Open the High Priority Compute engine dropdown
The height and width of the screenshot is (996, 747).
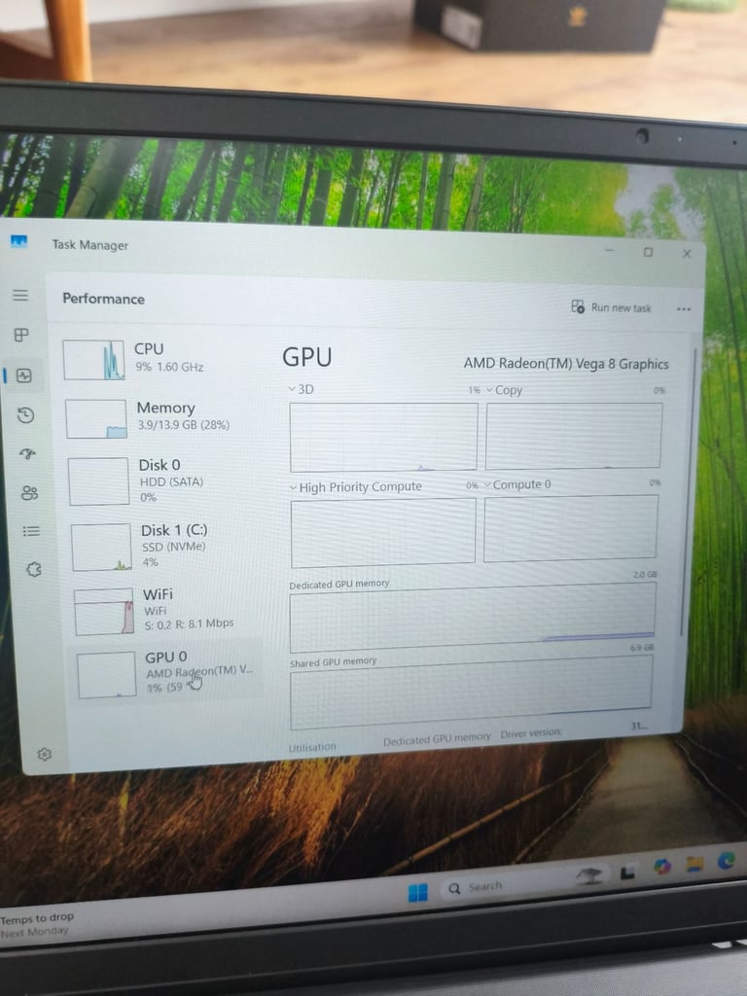point(356,487)
